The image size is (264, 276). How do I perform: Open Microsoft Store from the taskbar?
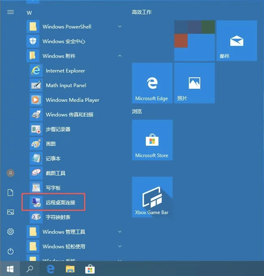coord(90,269)
